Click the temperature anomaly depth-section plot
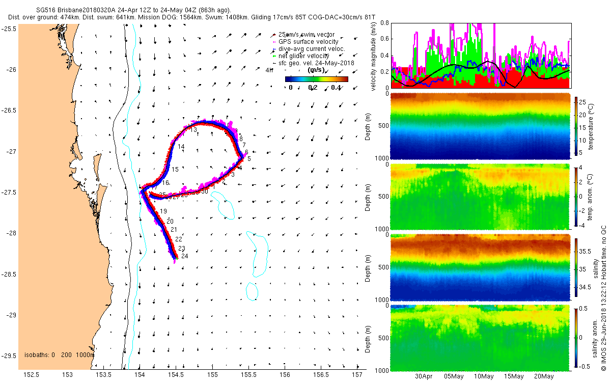Screen dimensions: 611x382 point(480,196)
